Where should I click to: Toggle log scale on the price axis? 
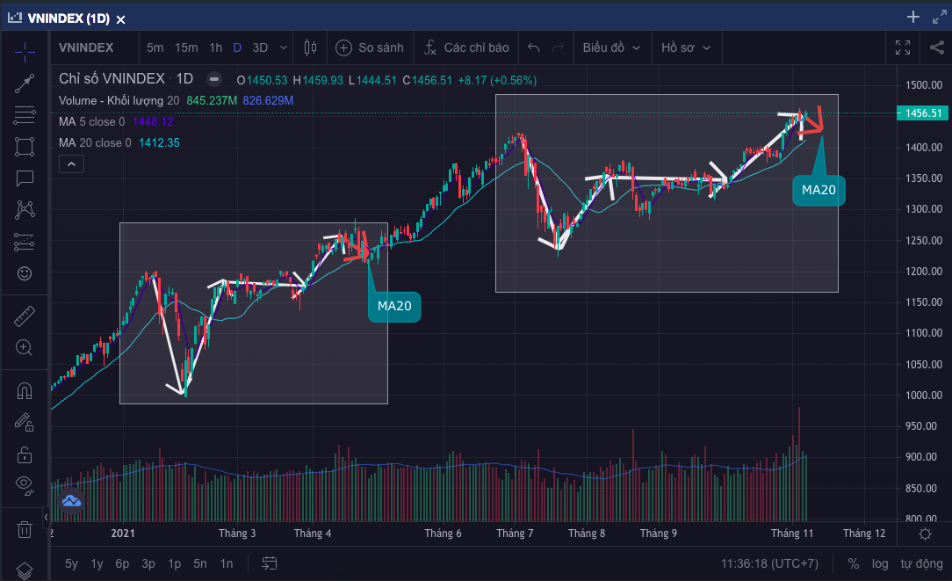(880, 563)
